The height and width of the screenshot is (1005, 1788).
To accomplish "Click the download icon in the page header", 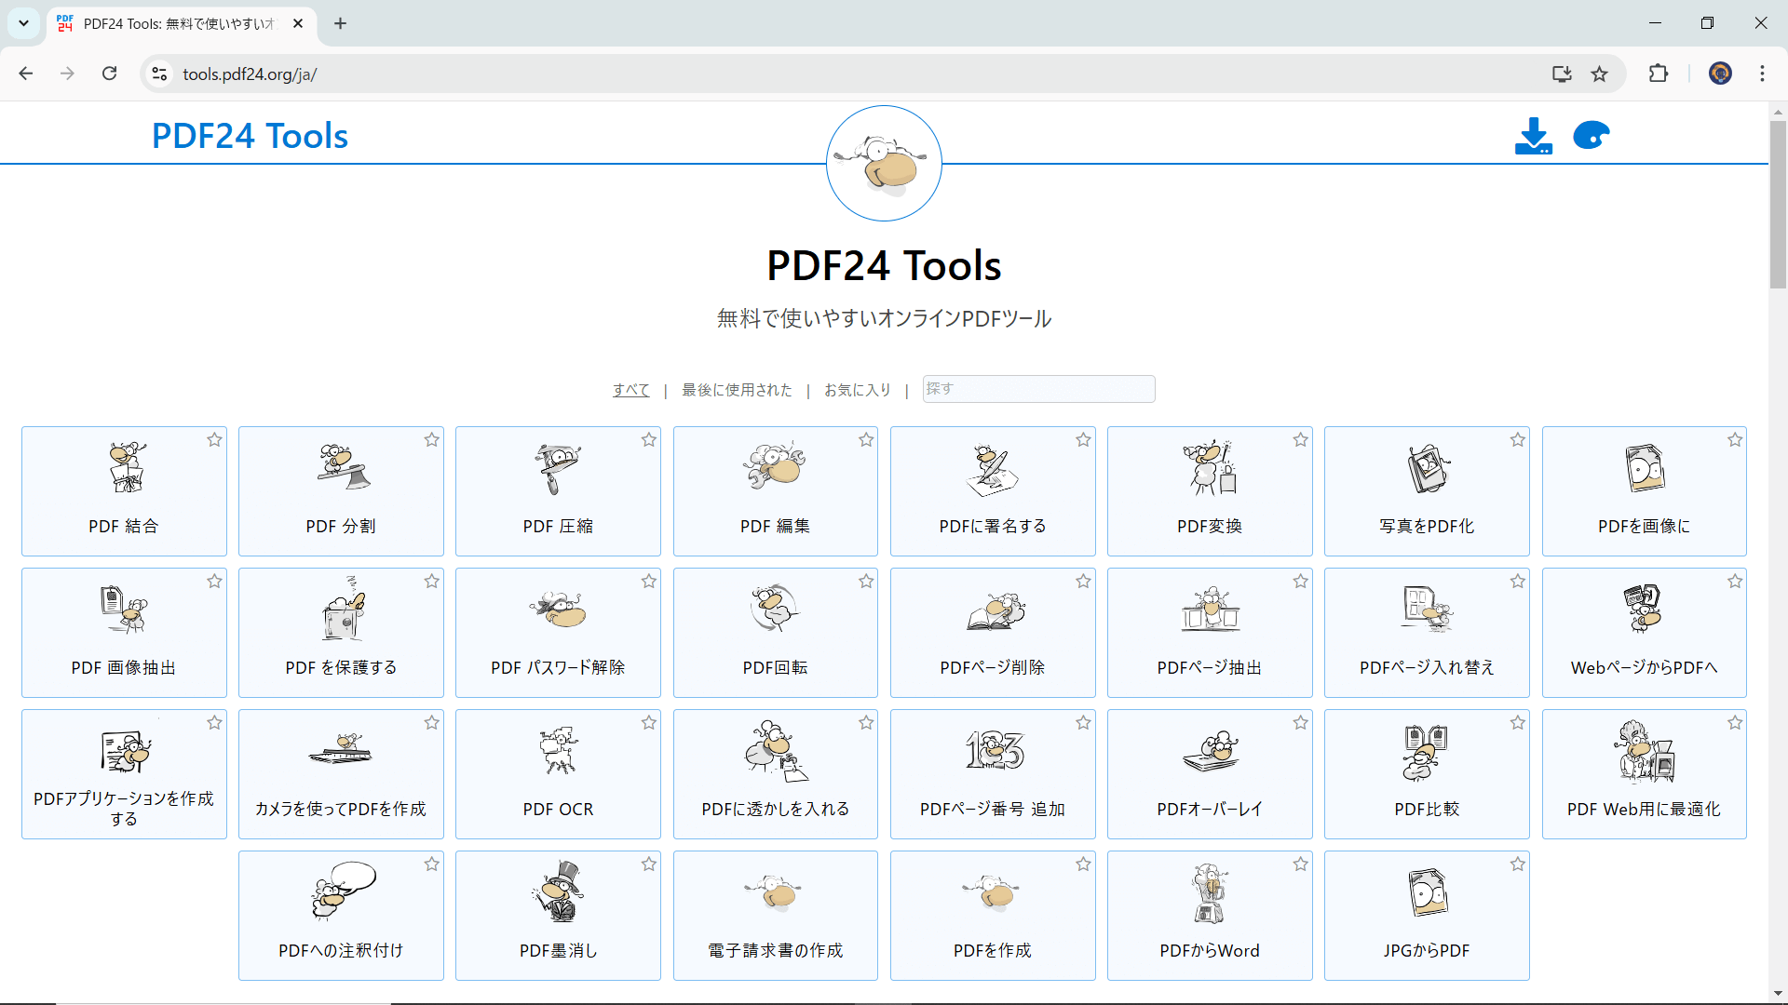I will pos(1533,136).
